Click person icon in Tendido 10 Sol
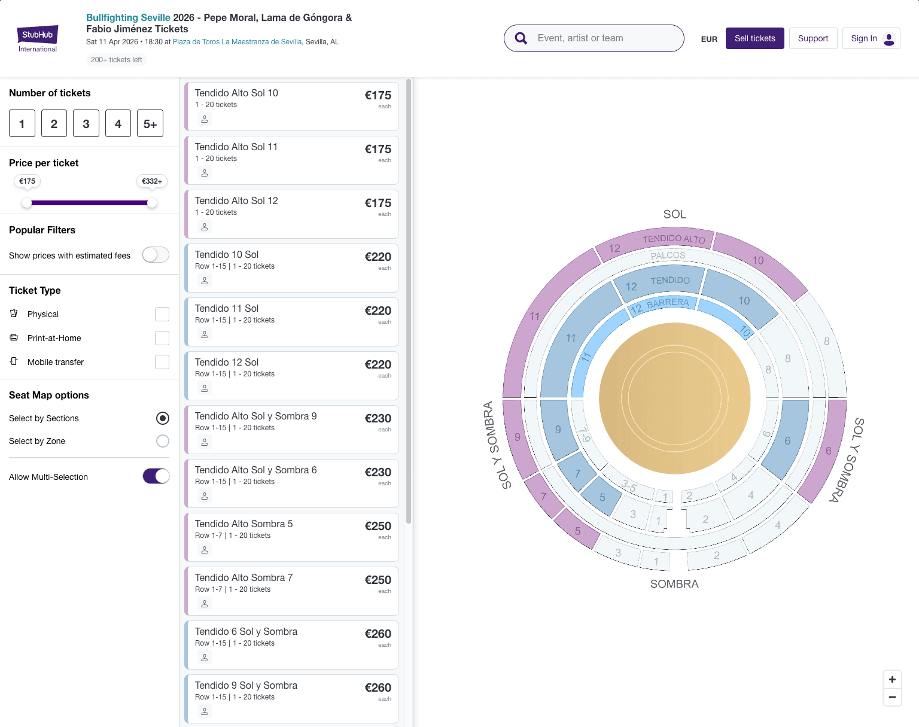 point(205,281)
